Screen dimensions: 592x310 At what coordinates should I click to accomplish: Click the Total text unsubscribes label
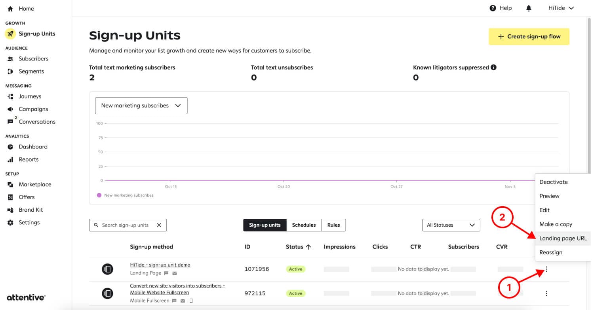[282, 68]
